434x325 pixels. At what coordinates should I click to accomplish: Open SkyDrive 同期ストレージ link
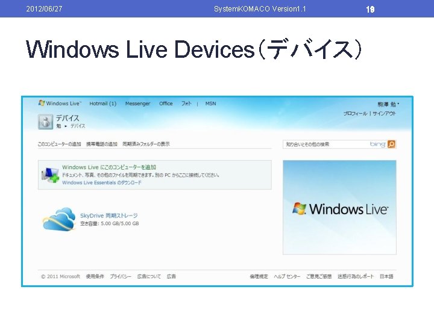108,215
